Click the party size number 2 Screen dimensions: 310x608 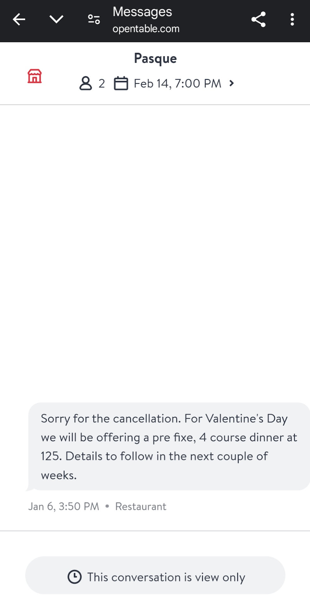pos(102,84)
